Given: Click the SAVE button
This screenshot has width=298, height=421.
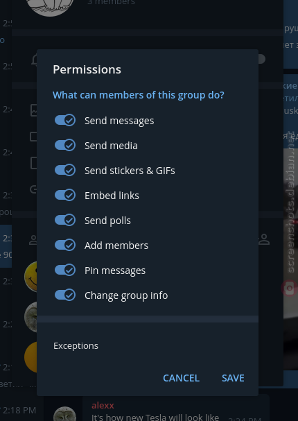Looking at the screenshot, I should [x=233, y=378].
